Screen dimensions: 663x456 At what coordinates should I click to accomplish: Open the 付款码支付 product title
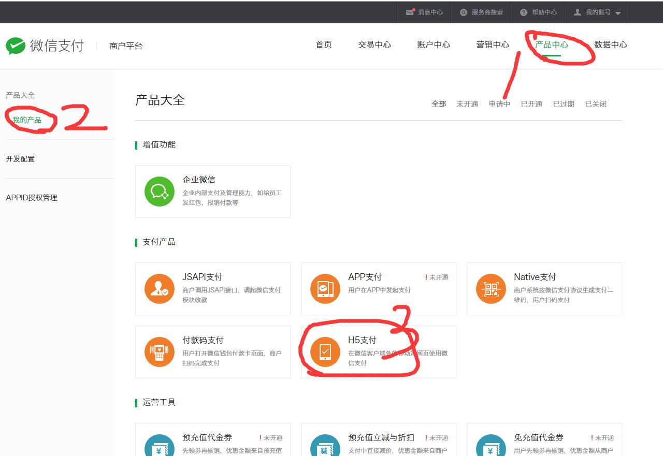pyautogui.click(x=203, y=340)
